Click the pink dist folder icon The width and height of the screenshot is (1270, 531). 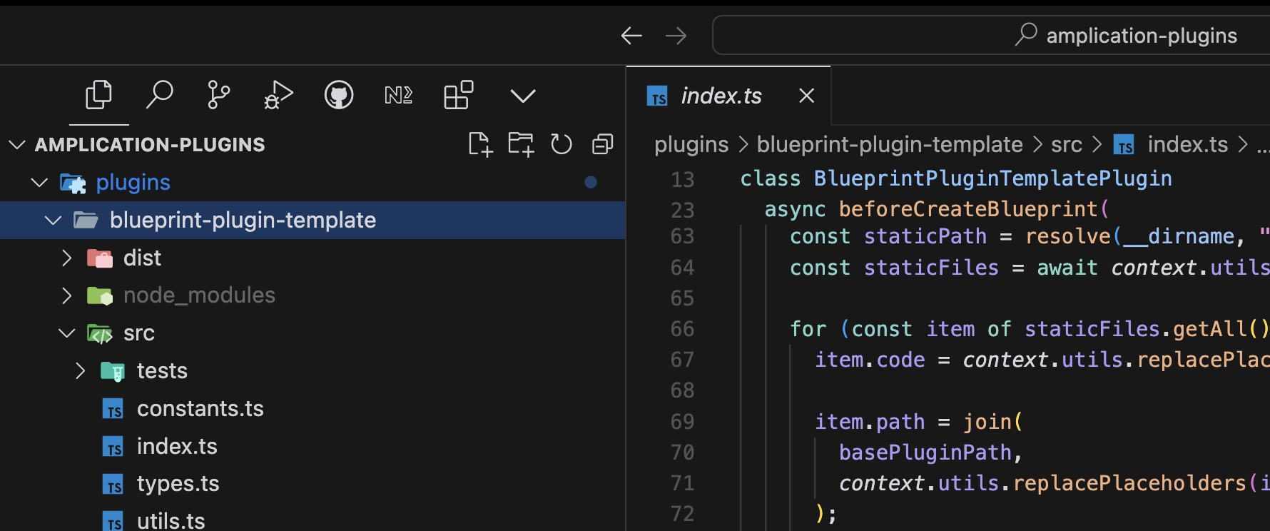pos(100,258)
